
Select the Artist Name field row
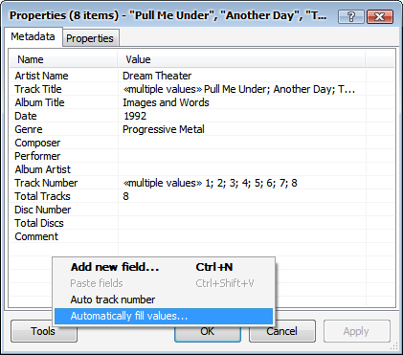pyautogui.click(x=202, y=76)
